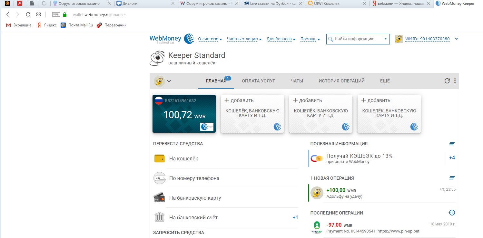Switch to the QIWI Кошелек browser tab
The width and height of the screenshot is (483, 238).
point(336,4)
